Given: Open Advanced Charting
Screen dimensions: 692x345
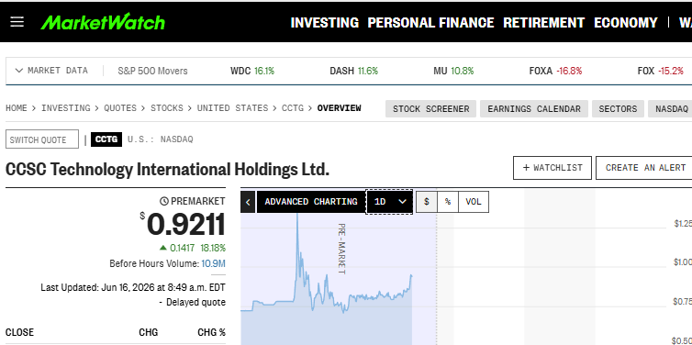Looking at the screenshot, I should pyautogui.click(x=311, y=202).
